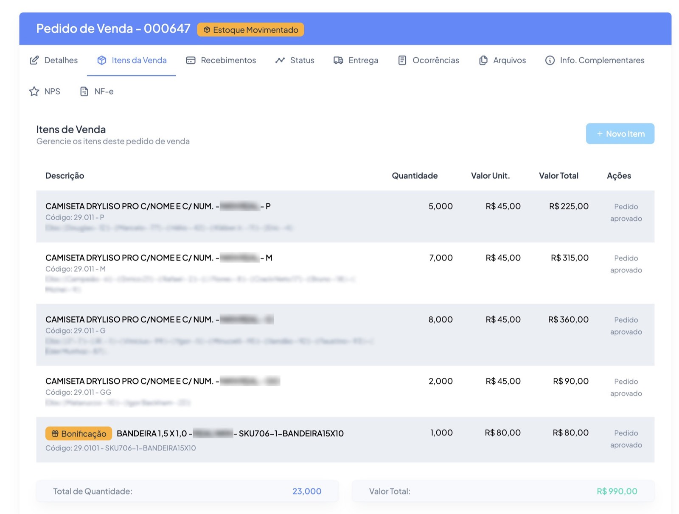Click Pedido aprovado on the R$ 90,00 row
The image size is (679, 514).
(x=626, y=388)
